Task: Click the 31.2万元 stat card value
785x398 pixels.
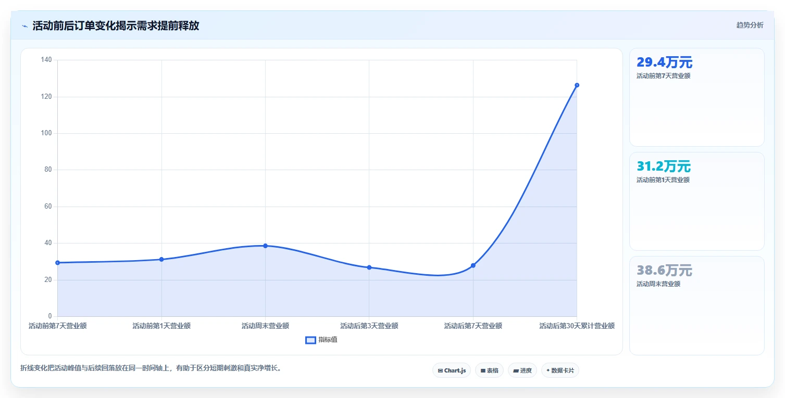Action: 664,166
